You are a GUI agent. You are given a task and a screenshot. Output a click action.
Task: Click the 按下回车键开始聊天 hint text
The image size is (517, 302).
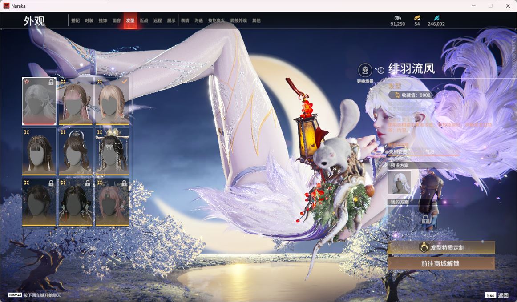(42, 295)
